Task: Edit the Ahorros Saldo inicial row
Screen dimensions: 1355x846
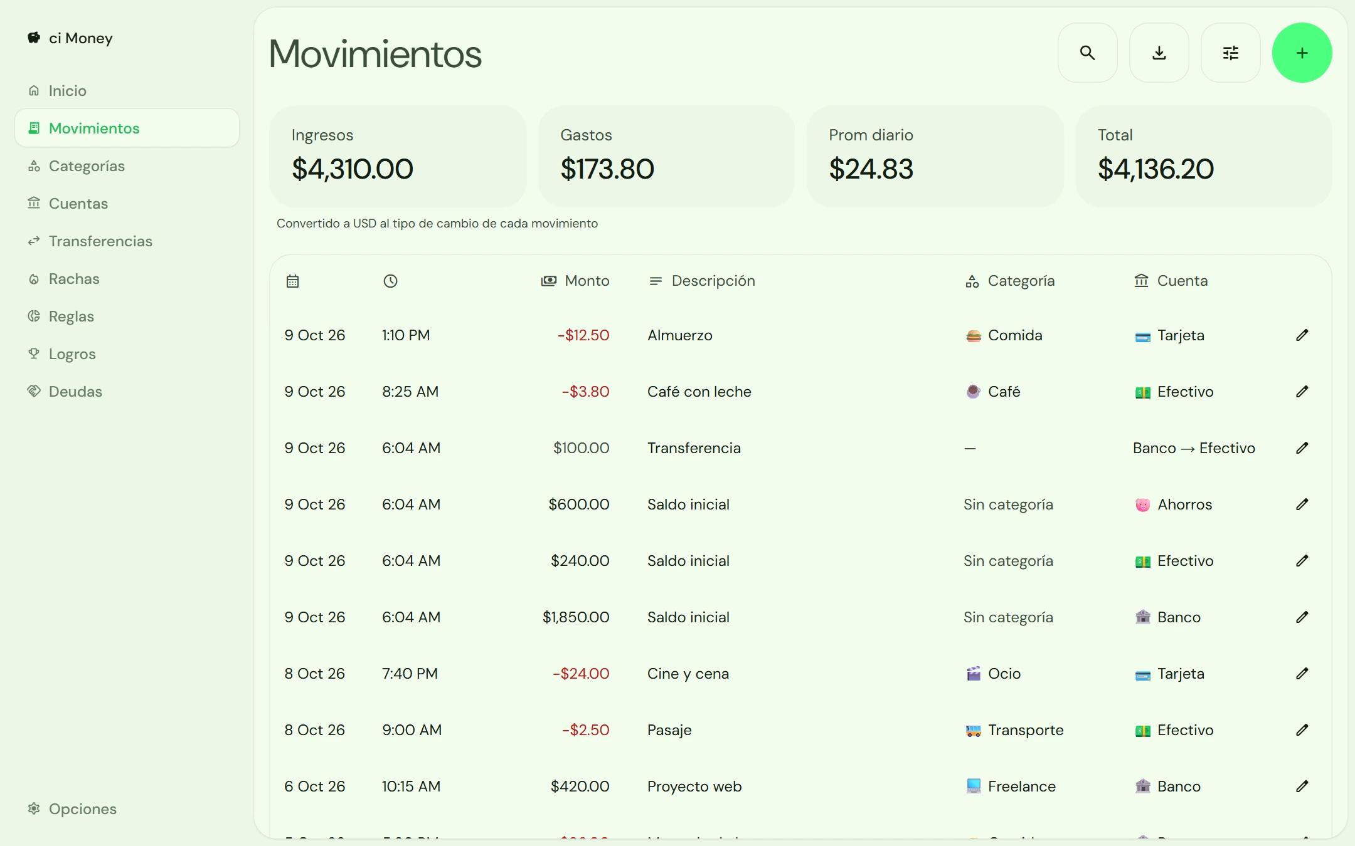Action: pyautogui.click(x=1302, y=504)
